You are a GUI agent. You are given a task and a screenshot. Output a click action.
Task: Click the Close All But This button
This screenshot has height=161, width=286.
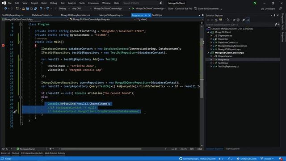(184, 8)
